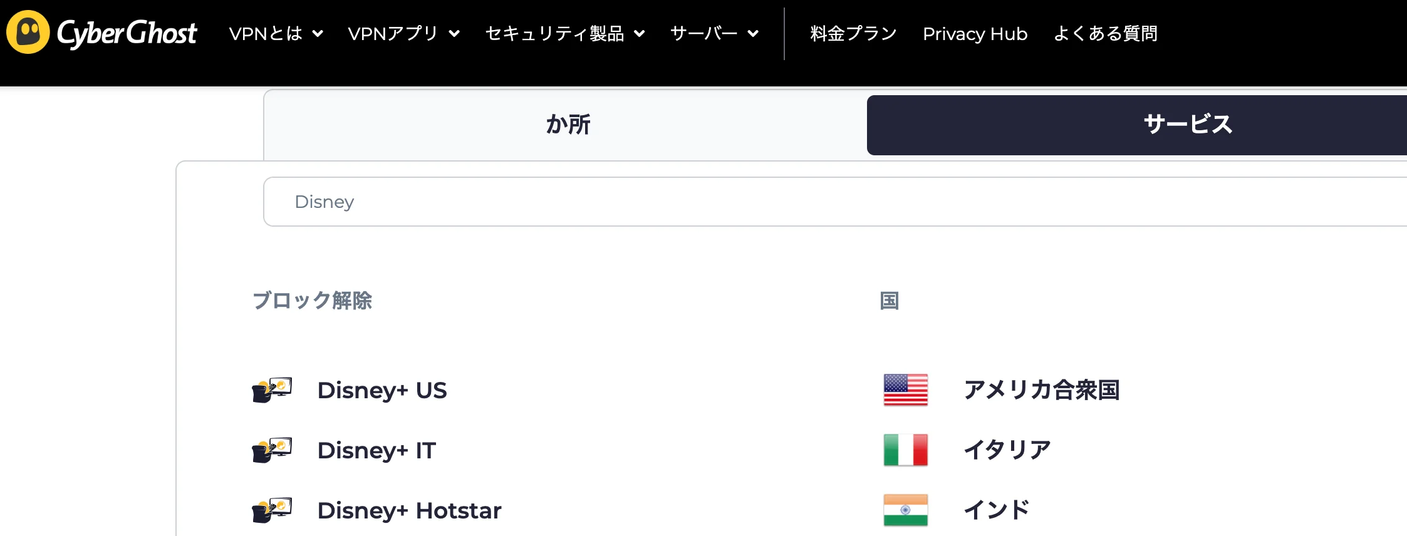Go to the Privacy Hub link

pyautogui.click(x=975, y=33)
